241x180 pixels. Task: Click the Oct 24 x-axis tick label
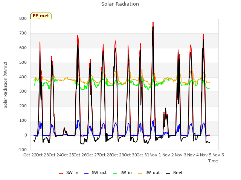pyautogui.click(x=55, y=155)
